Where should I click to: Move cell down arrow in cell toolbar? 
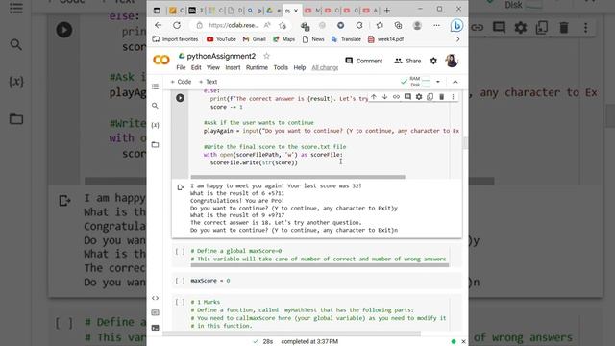384,96
